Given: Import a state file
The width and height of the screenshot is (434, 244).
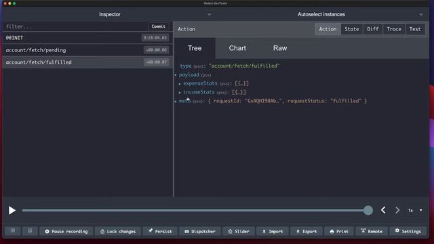Looking at the screenshot, I should coord(273,231).
